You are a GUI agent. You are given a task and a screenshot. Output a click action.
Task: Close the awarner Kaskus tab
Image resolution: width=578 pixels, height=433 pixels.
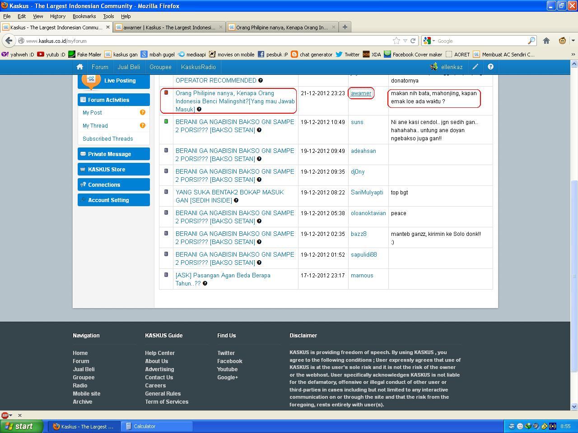click(x=221, y=27)
